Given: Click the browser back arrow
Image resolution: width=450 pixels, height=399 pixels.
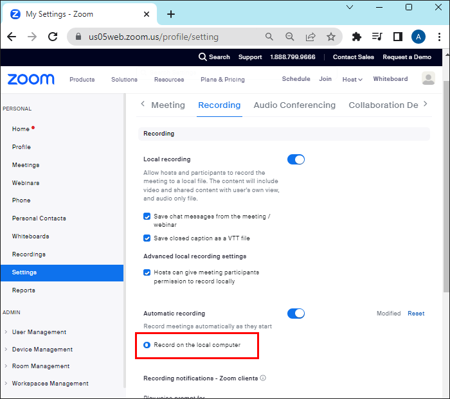Looking at the screenshot, I should click(x=12, y=37).
